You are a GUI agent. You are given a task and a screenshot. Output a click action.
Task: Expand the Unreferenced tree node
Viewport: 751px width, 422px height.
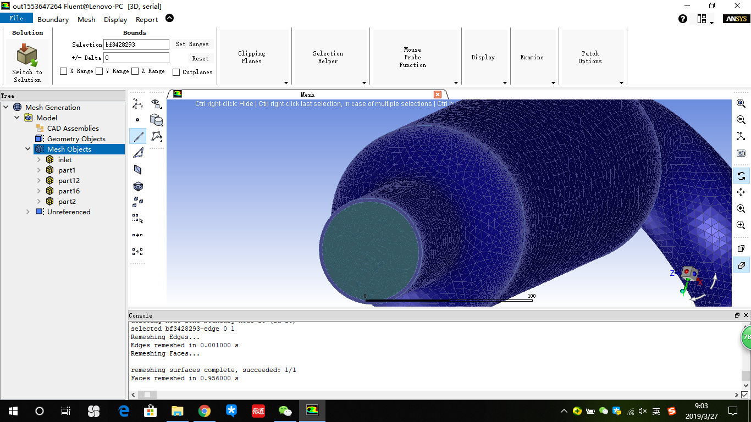pyautogui.click(x=27, y=212)
